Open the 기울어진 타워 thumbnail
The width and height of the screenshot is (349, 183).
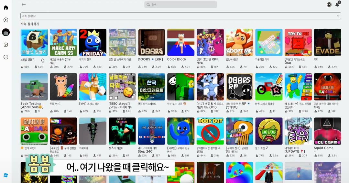[269, 42]
